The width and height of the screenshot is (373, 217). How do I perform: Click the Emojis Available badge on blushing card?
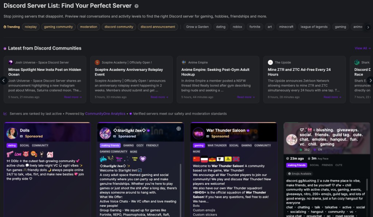(299, 174)
